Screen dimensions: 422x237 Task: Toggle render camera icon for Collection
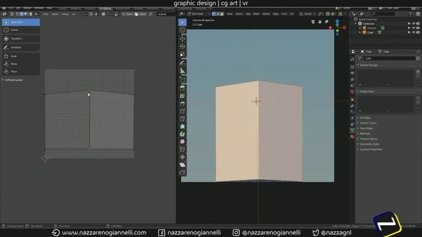(x=418, y=24)
